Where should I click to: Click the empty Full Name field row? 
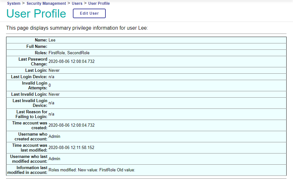point(166,47)
